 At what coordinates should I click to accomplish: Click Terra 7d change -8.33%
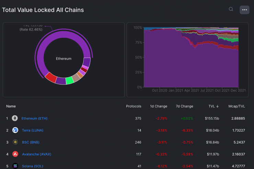tap(187, 130)
